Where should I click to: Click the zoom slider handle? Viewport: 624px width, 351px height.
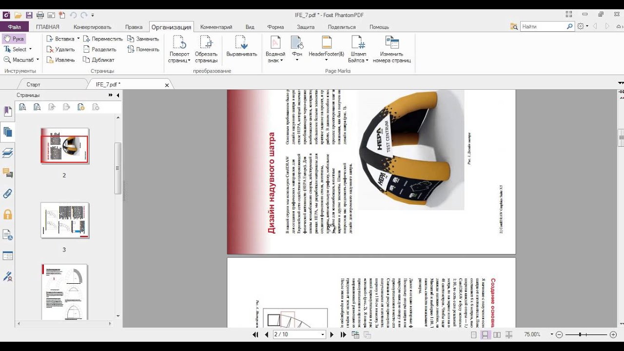[x=581, y=334]
